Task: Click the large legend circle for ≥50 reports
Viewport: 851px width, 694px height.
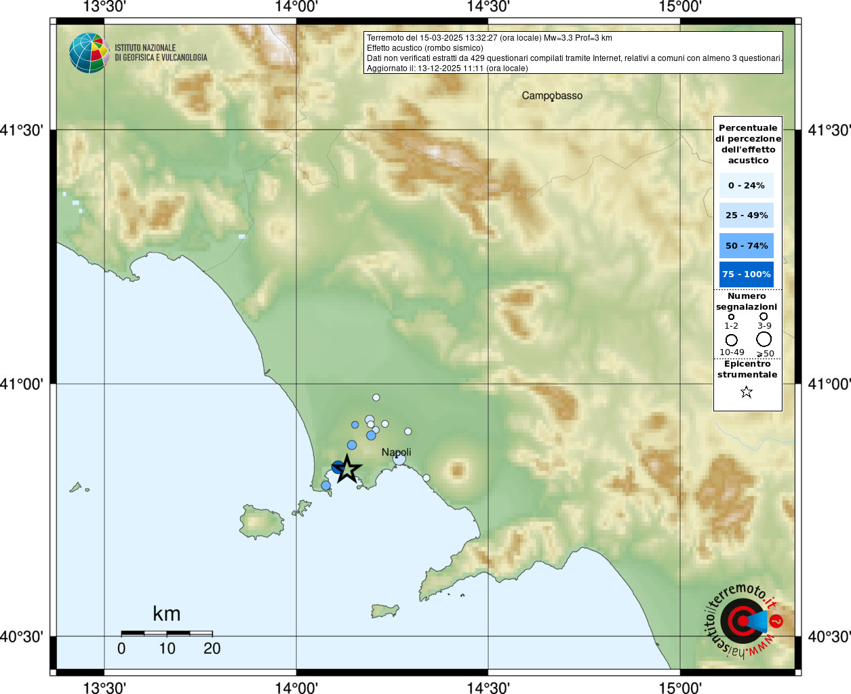Action: click(764, 339)
